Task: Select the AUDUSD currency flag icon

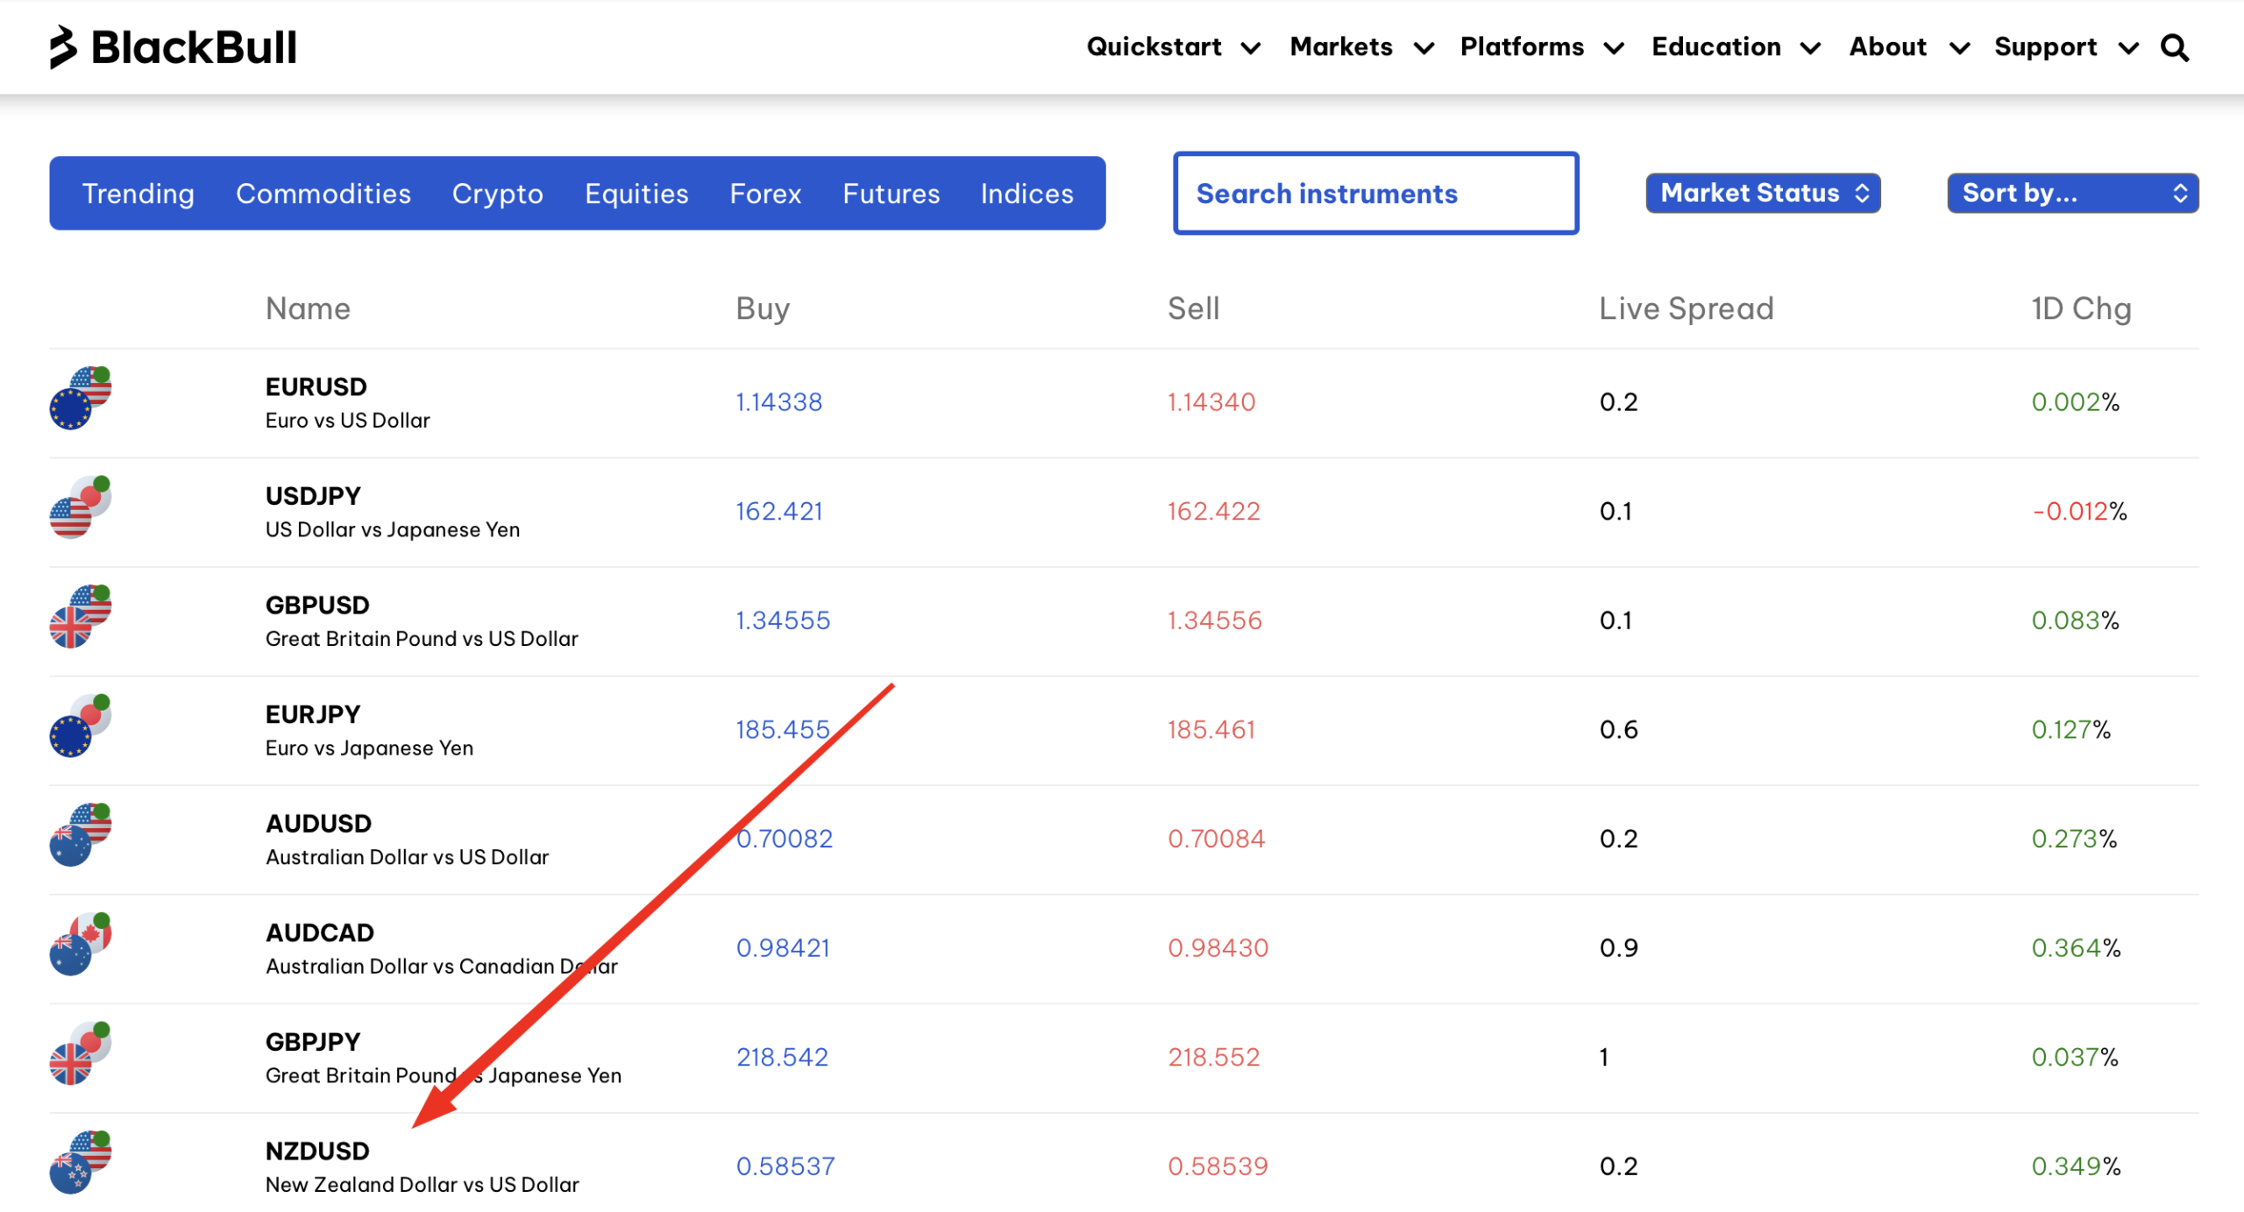Action: pos(81,835)
